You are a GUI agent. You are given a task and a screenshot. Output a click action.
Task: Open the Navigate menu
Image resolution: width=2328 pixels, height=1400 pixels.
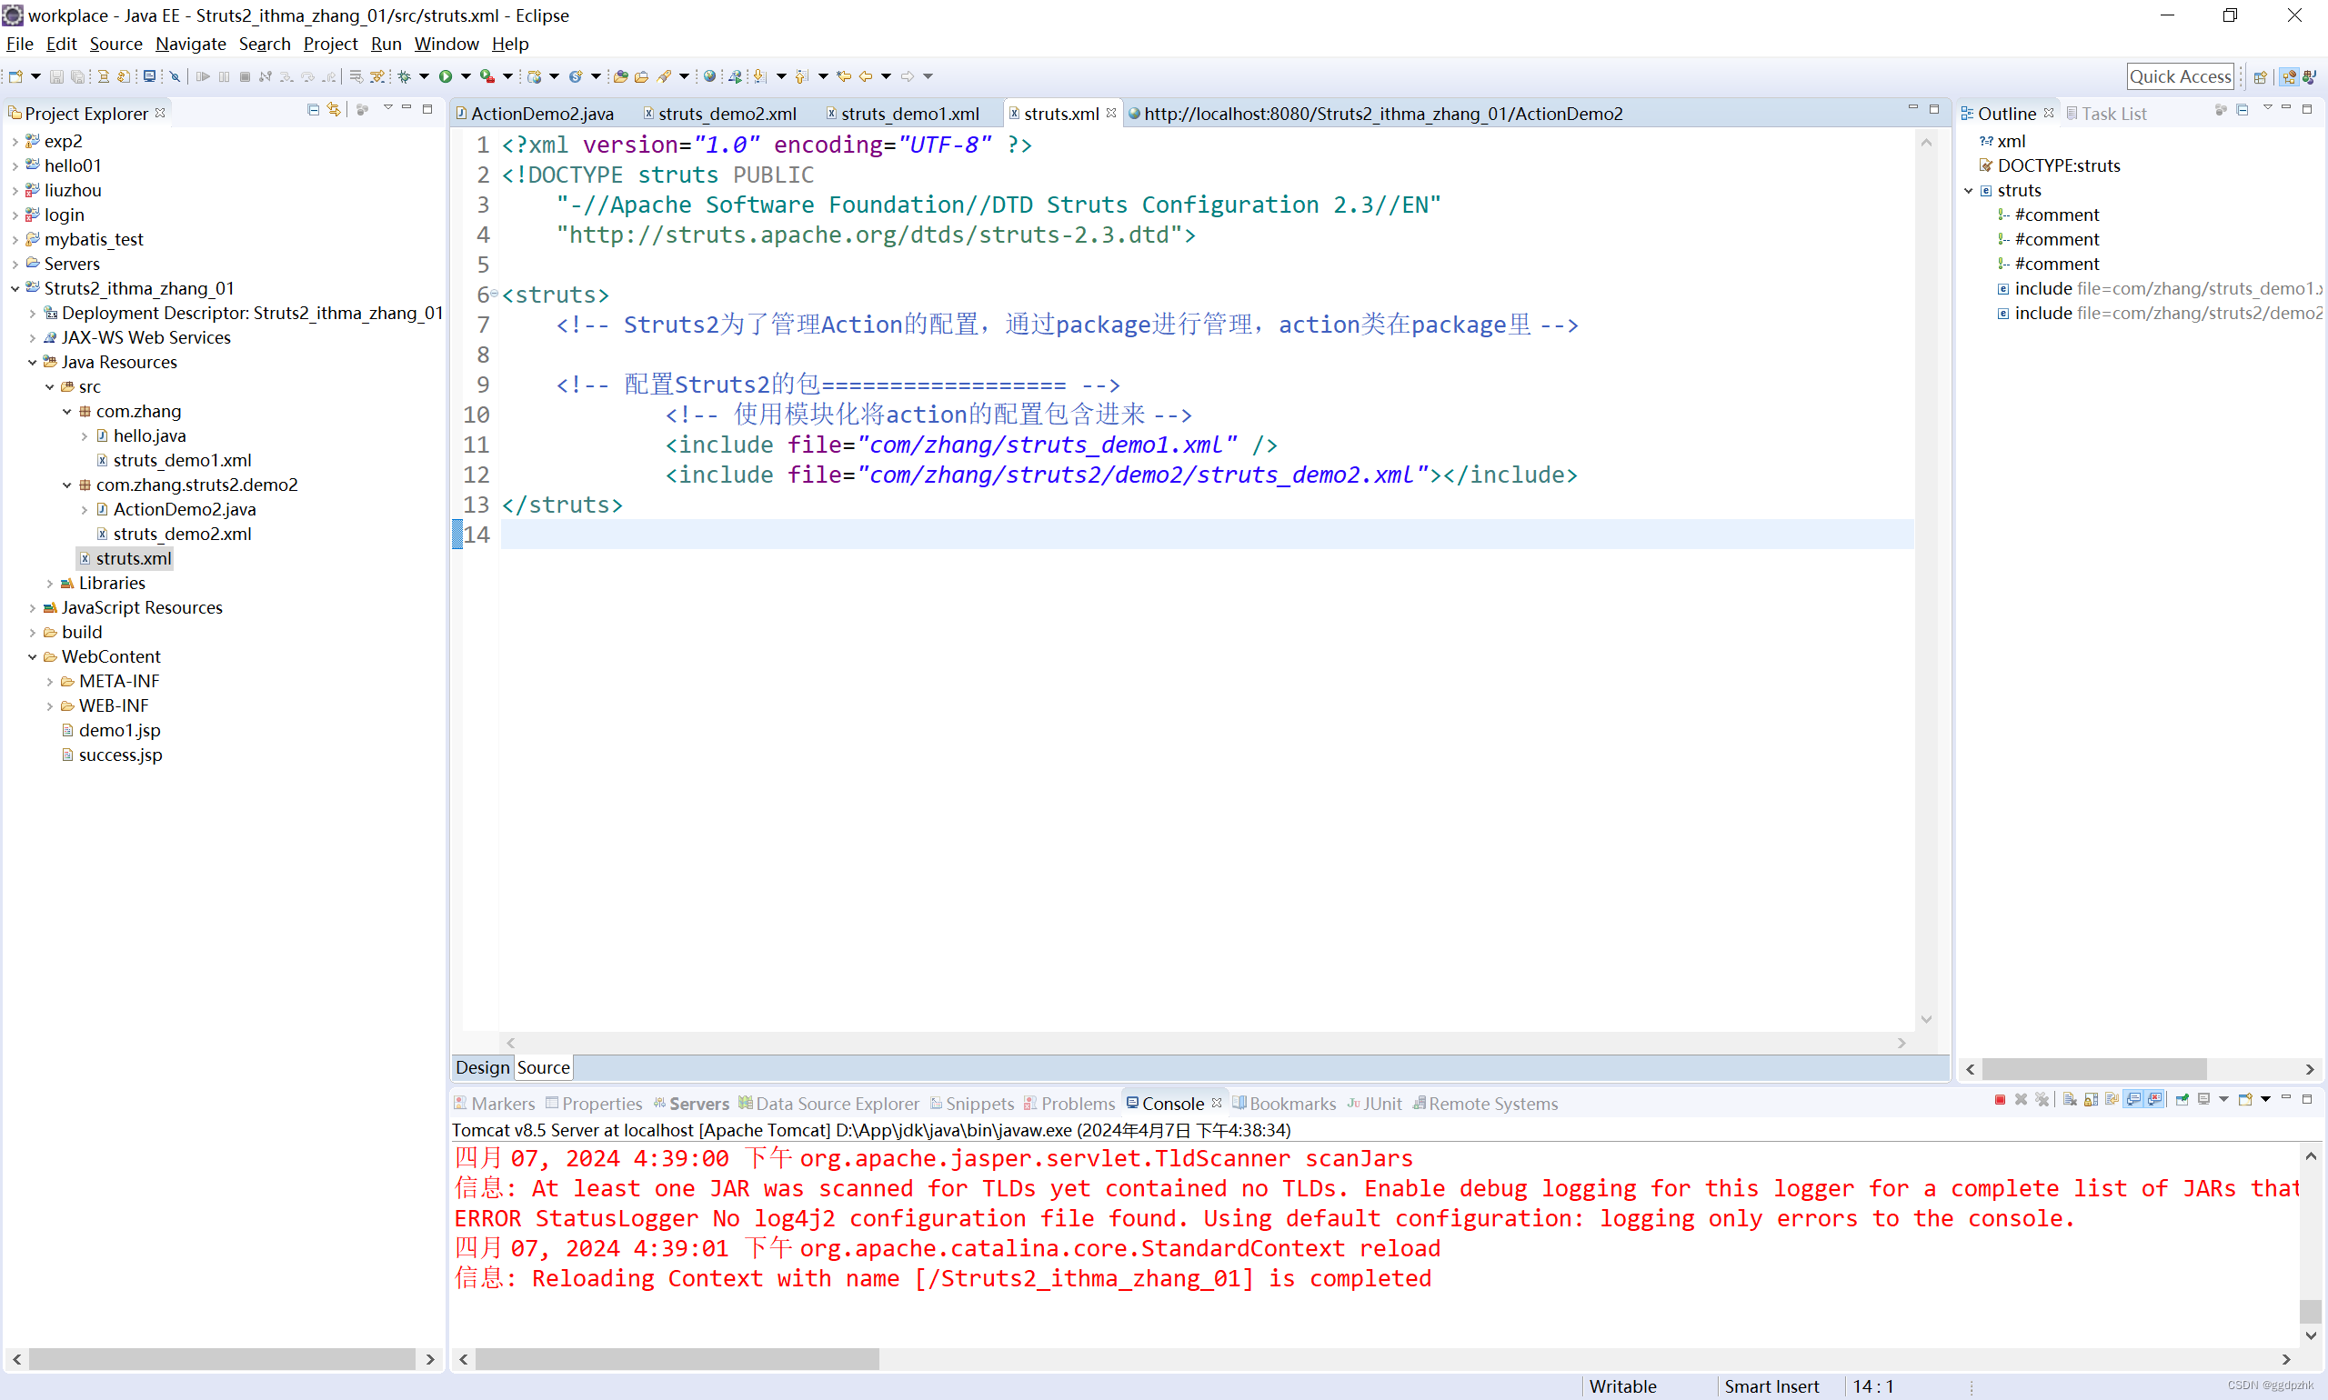(191, 44)
